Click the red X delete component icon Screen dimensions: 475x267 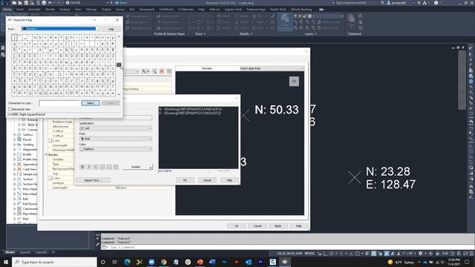click(x=162, y=71)
